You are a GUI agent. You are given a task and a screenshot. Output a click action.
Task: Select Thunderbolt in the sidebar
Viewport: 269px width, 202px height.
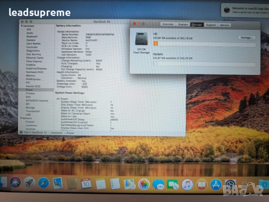32,111
